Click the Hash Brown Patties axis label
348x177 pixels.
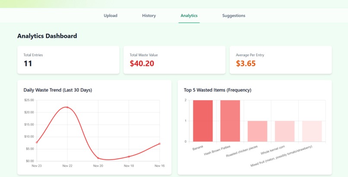pyautogui.click(x=217, y=150)
